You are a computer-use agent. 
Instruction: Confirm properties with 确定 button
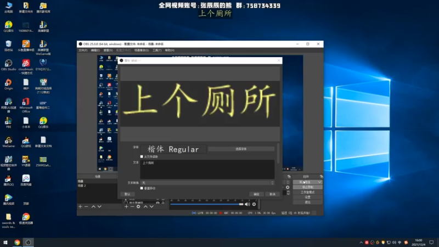click(256, 194)
